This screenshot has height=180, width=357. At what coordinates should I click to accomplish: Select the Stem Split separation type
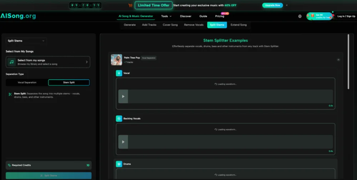tap(69, 82)
